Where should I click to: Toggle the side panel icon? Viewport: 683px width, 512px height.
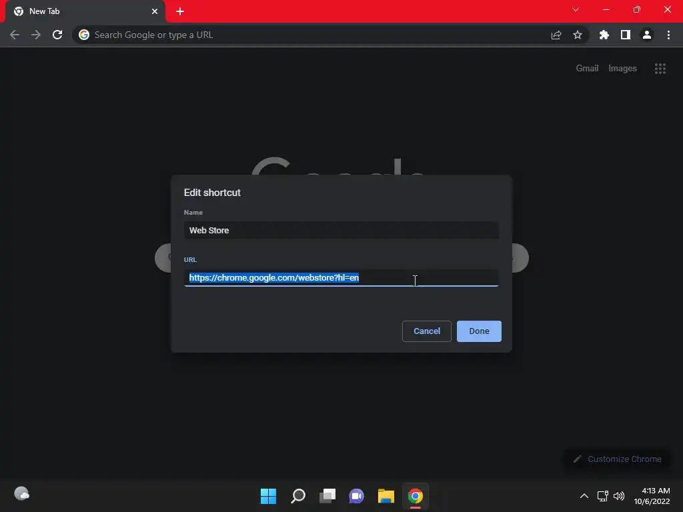(x=626, y=35)
